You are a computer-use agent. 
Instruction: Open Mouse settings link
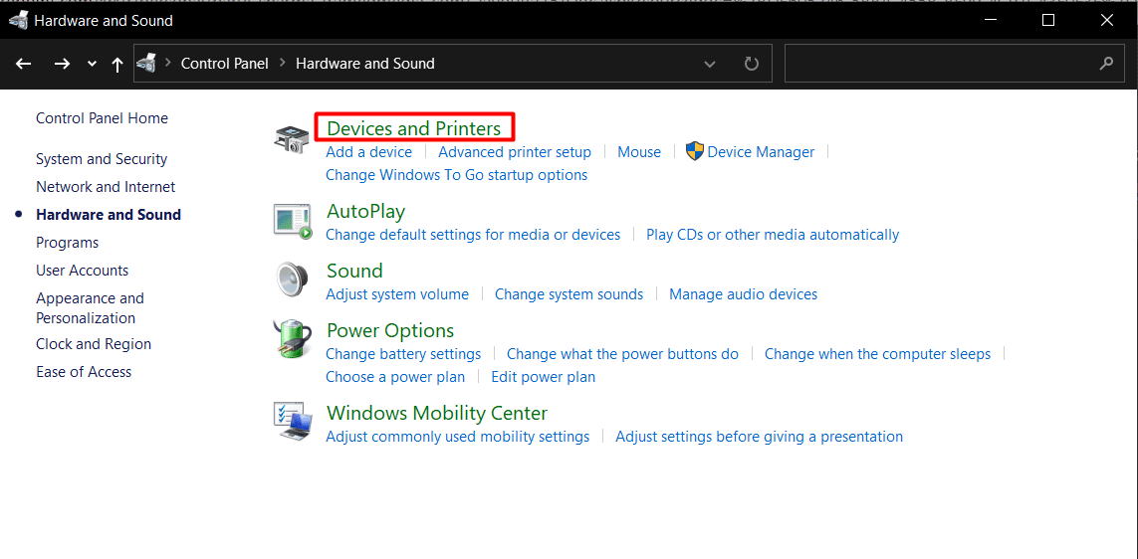coord(638,151)
